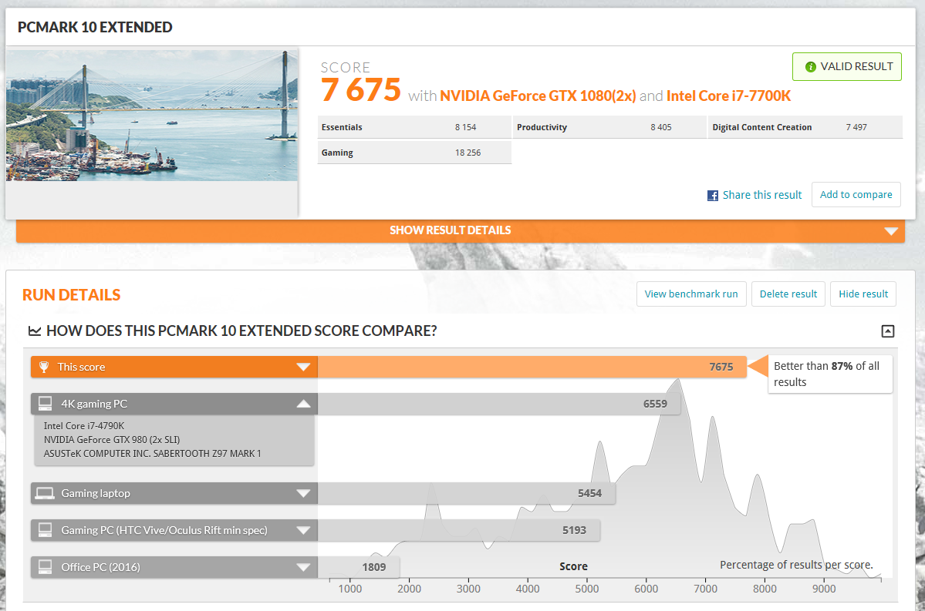Expand the Gaming laptop details

(x=303, y=493)
